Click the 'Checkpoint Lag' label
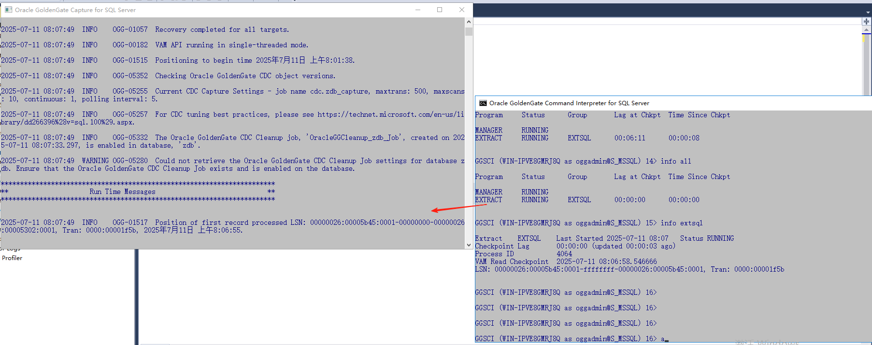 pyautogui.click(x=502, y=246)
